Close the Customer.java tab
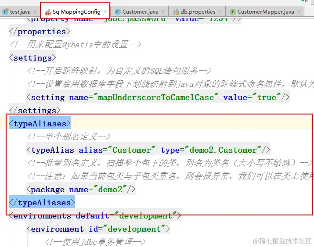Image resolution: width=314 pixels, height=247 pixels. pos(163,12)
